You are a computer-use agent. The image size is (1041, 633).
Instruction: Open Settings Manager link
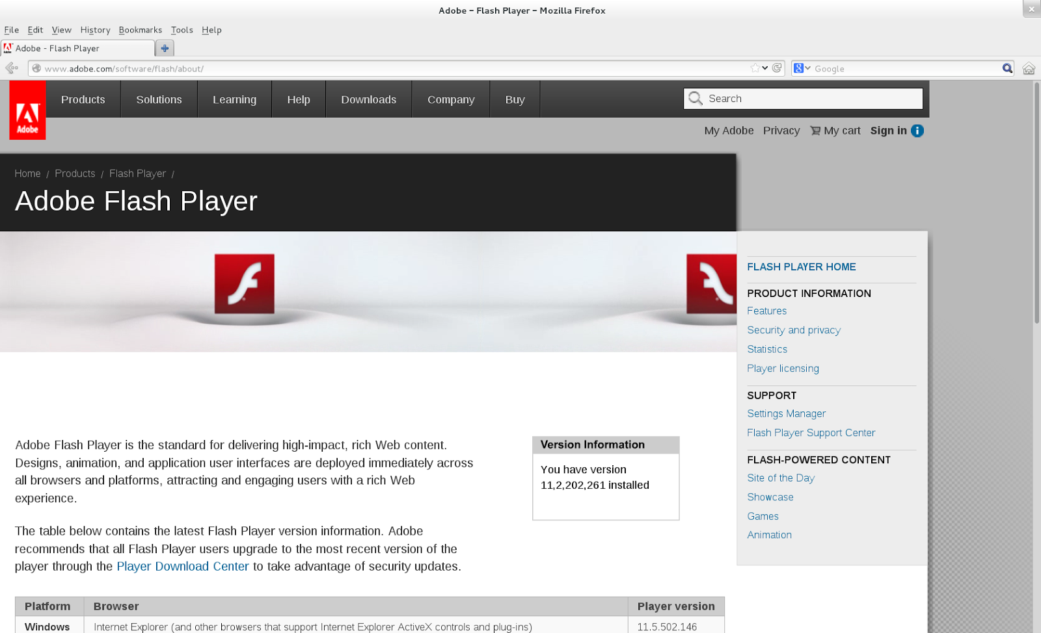tap(786, 414)
